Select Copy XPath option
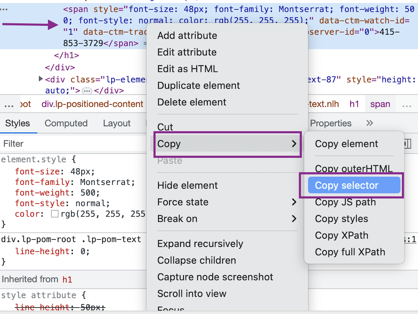This screenshot has width=418, height=314. 342,235
